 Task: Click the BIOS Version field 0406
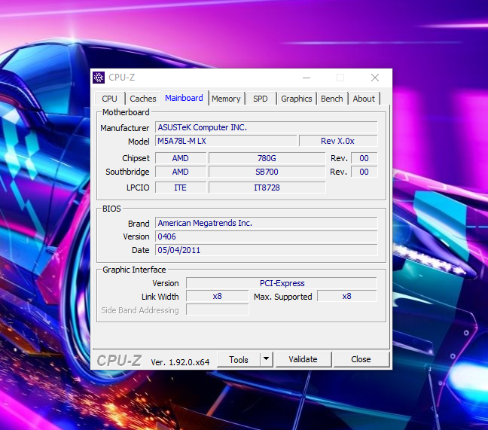[x=266, y=236]
